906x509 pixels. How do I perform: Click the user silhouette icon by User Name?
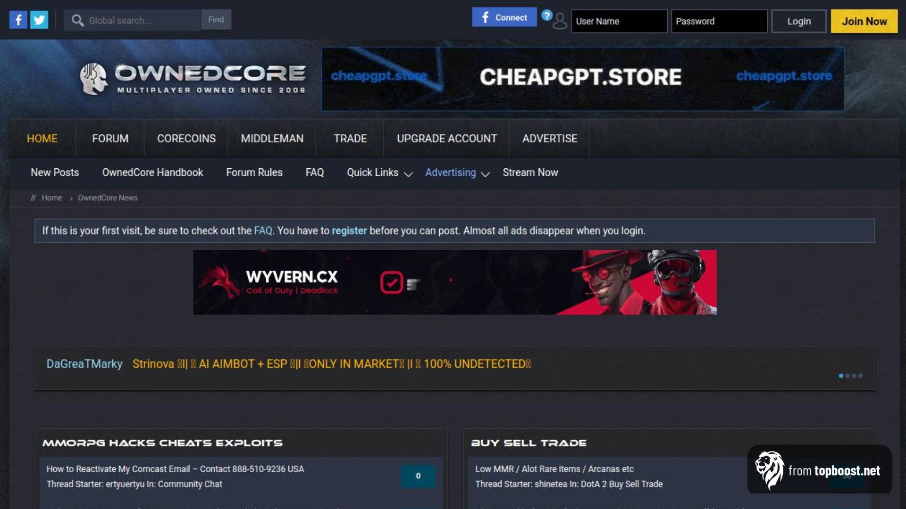click(x=560, y=21)
